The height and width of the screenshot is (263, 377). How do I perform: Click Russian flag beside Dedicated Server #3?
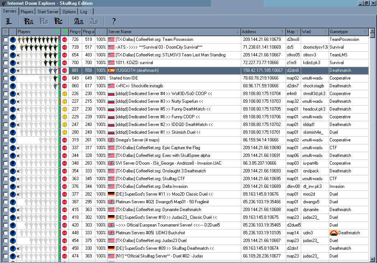111,101
